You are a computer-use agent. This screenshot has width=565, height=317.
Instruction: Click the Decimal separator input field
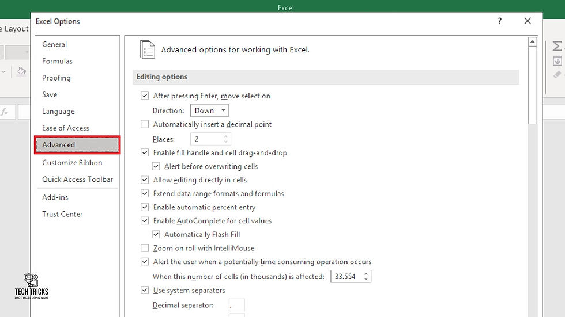(237, 305)
